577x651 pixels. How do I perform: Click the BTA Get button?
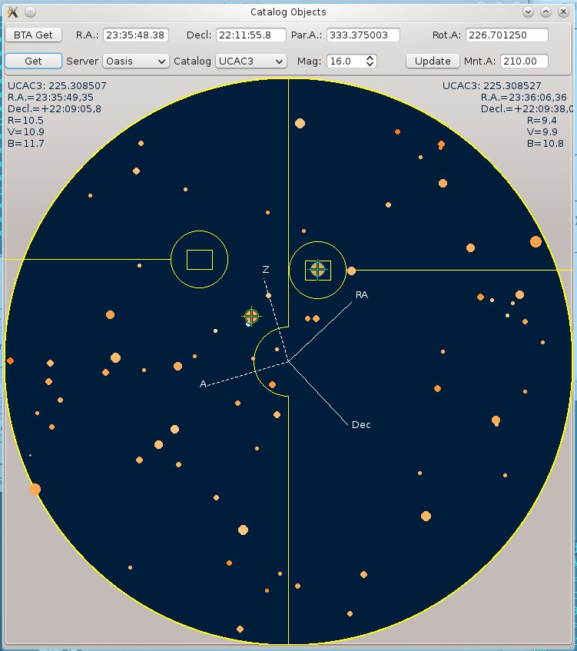(33, 35)
